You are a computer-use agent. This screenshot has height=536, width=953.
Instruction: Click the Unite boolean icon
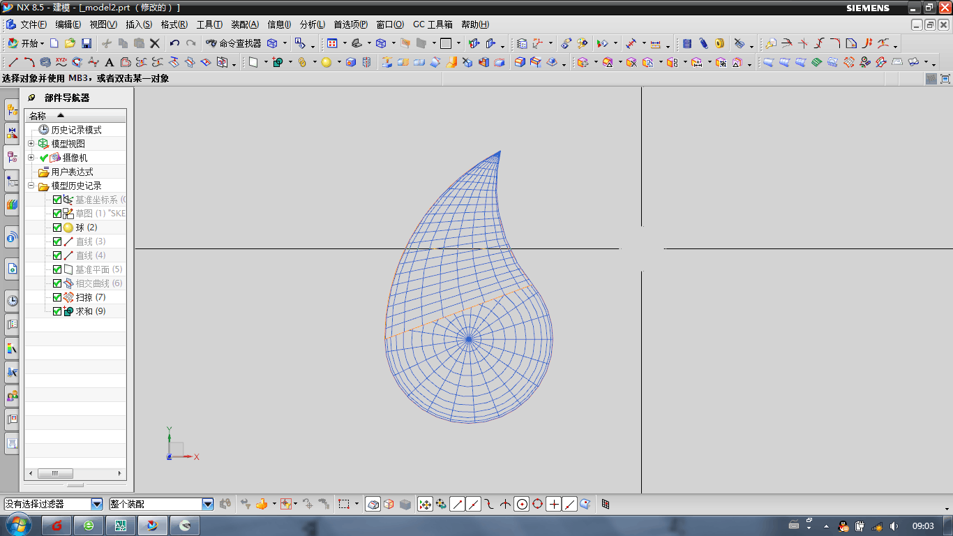pyautogui.click(x=278, y=62)
